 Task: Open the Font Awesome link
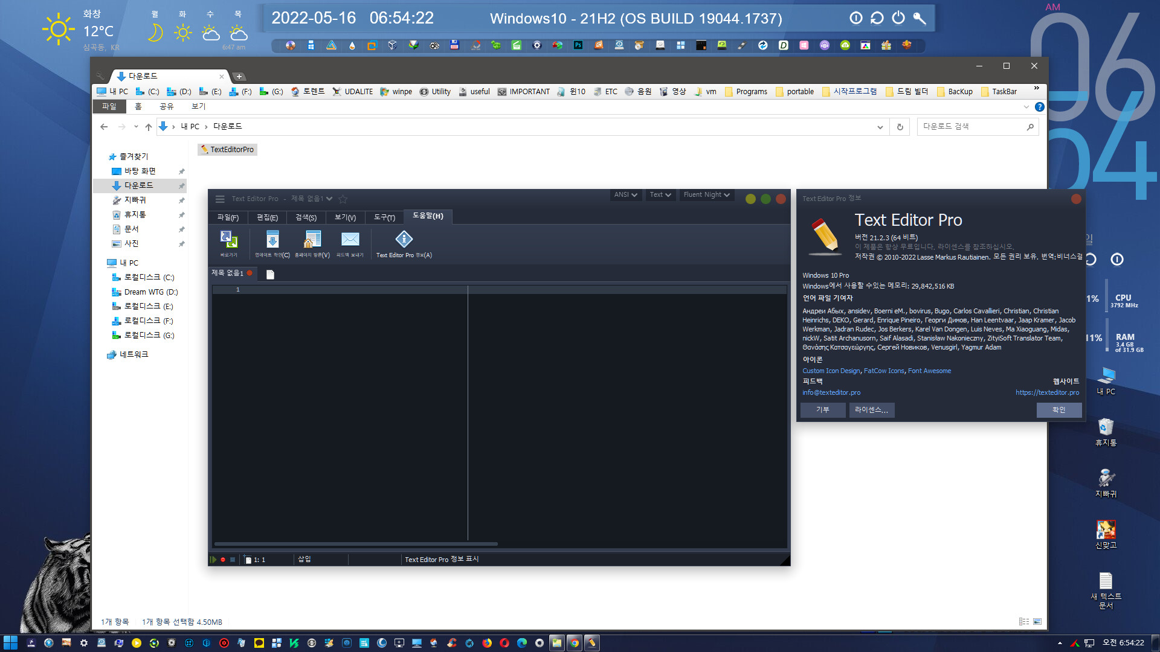pos(929,371)
